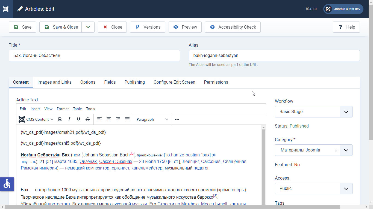Remove the selected category with the x
Screen dimensions: 373x209
tap(336, 150)
